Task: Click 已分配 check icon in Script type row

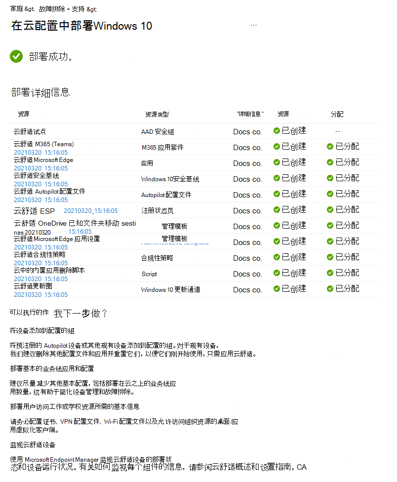Action: (x=330, y=273)
